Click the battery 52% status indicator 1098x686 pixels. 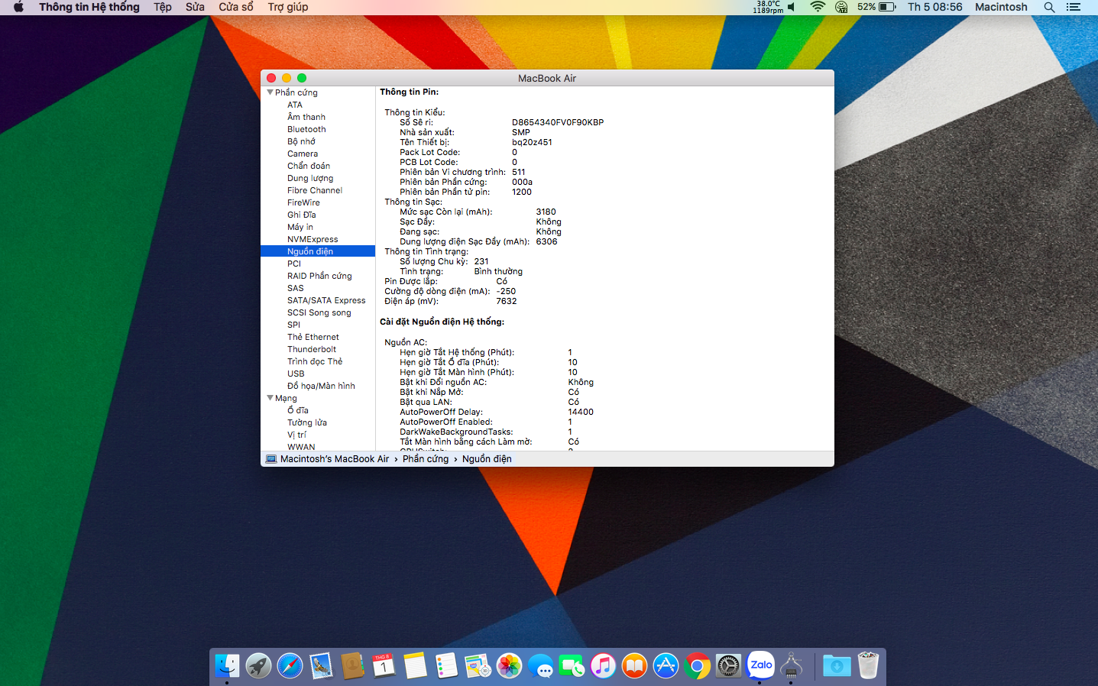point(876,7)
